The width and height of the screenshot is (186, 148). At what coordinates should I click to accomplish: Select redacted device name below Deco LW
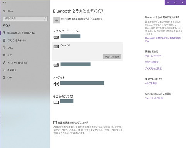coord(76,64)
